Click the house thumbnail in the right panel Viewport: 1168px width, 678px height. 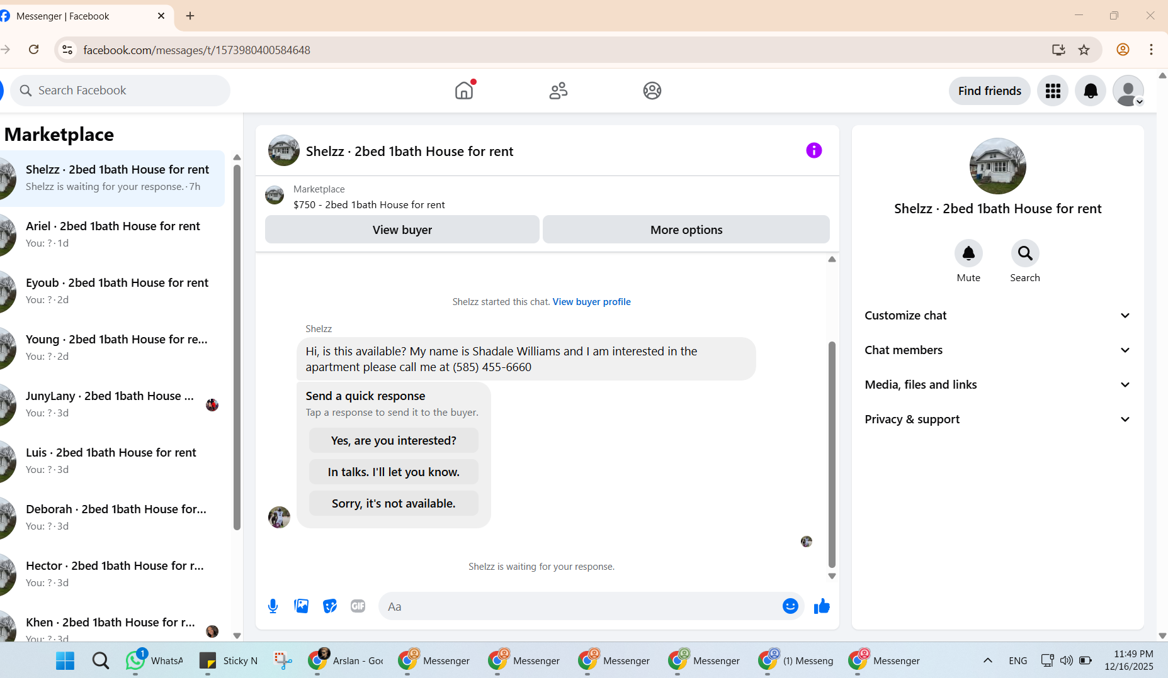point(998,166)
